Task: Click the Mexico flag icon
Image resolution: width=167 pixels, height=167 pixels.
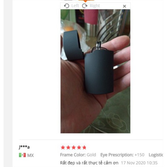Action: [x=22, y=155]
